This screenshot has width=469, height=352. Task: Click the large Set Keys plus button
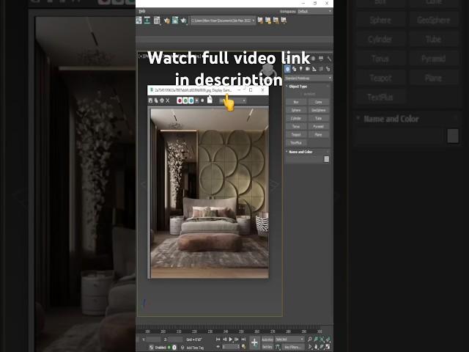pyautogui.click(x=254, y=342)
